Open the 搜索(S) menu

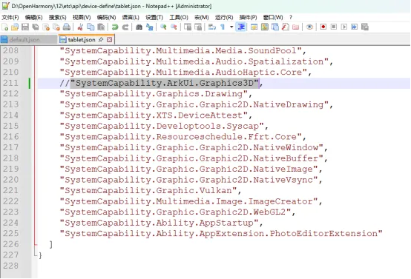pyautogui.click(x=57, y=17)
